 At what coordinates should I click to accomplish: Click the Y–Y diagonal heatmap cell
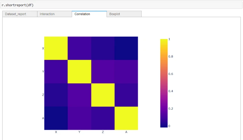point(79,71)
